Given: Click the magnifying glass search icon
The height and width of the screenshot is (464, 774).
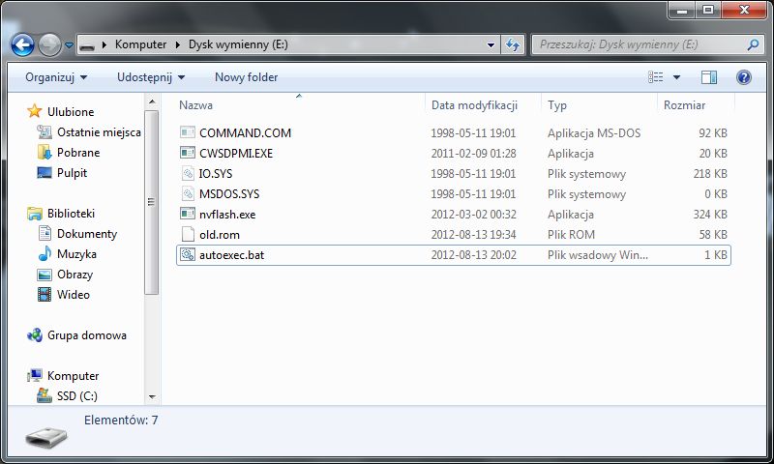Looking at the screenshot, I should pos(754,44).
